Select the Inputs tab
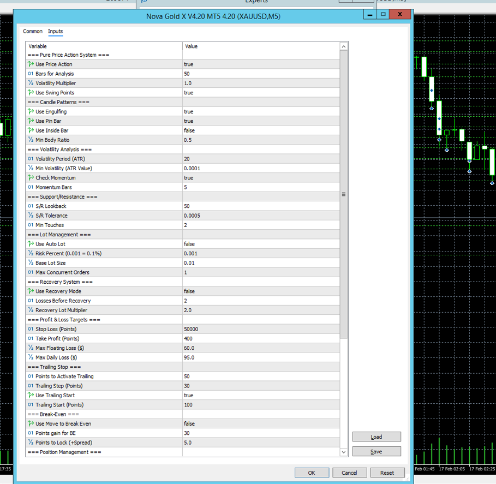The width and height of the screenshot is (496, 484). click(56, 32)
